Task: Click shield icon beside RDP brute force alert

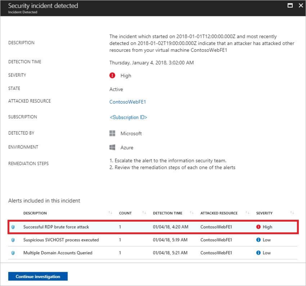Action: click(13, 227)
